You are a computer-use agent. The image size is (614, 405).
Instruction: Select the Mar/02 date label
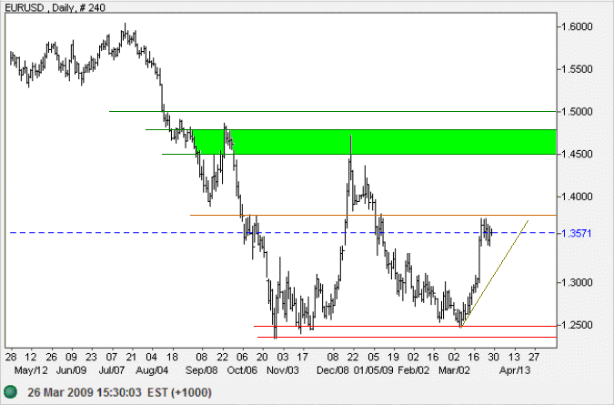coord(454,370)
